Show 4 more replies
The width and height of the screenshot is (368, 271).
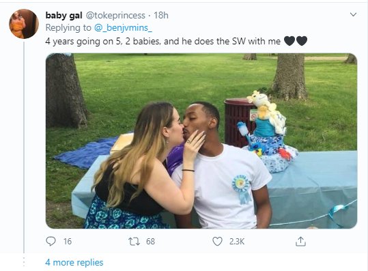[x=74, y=262]
